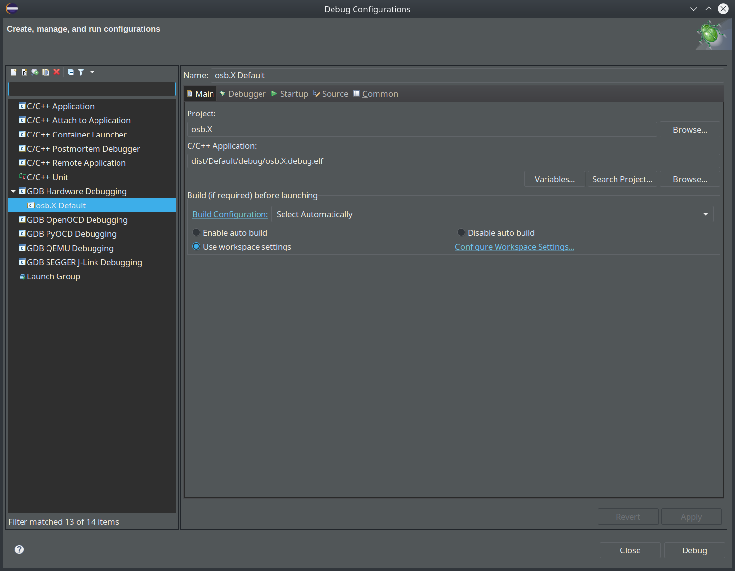Open Select Automatically build configuration dropdown
This screenshot has width=735, height=571.
pyautogui.click(x=492, y=214)
